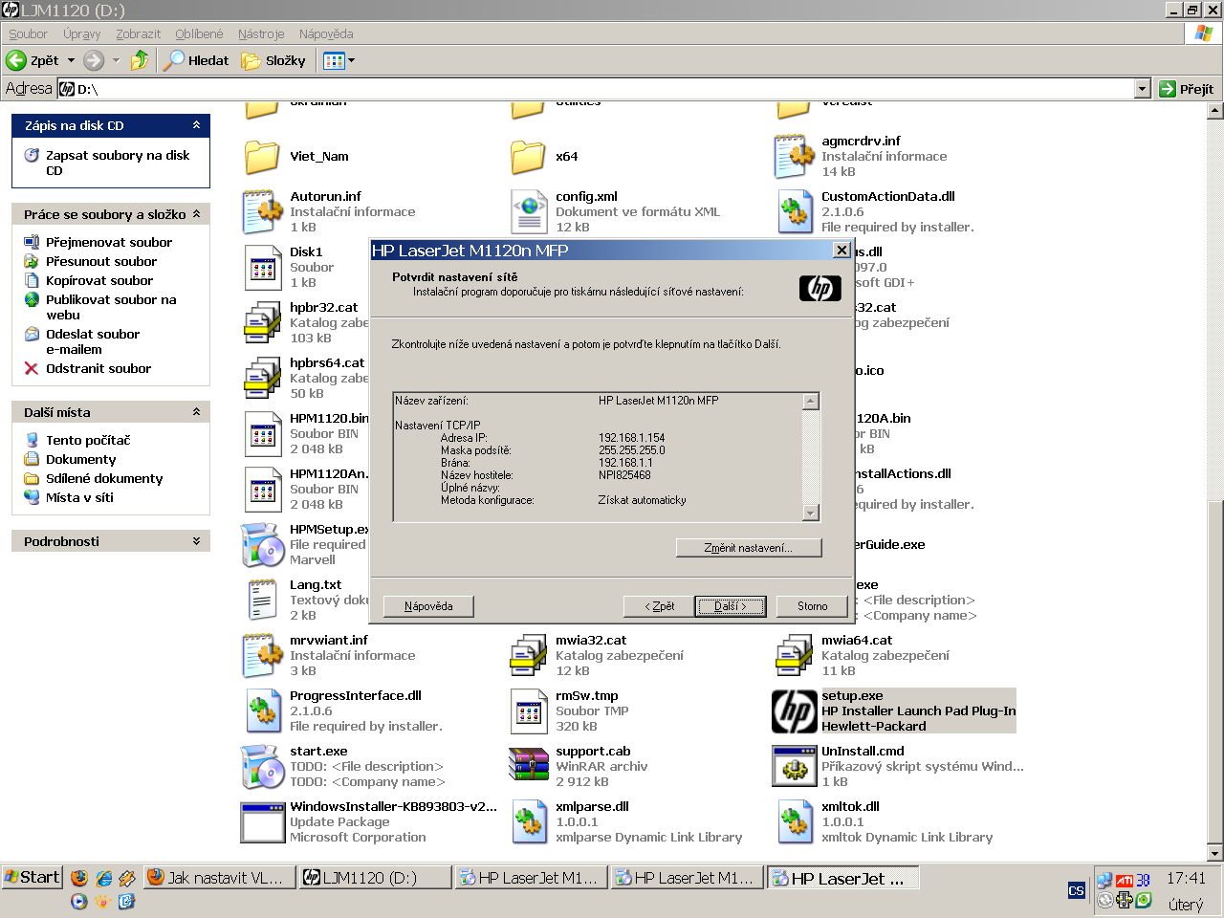
Task: Toggle the Složky folders pane button
Action: pyautogui.click(x=273, y=60)
